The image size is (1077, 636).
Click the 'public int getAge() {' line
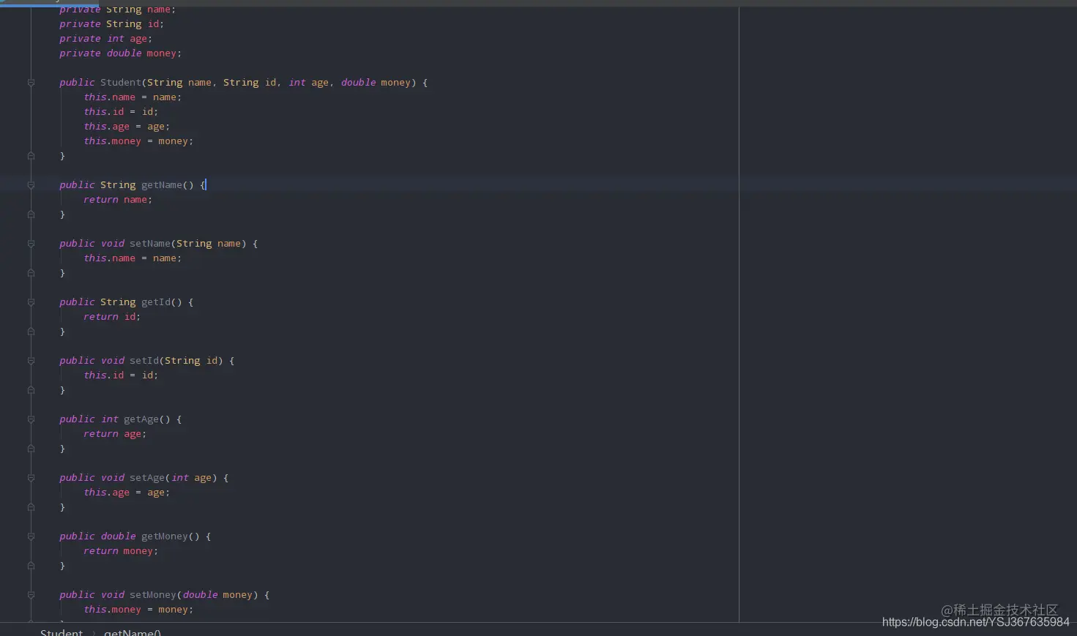pos(120,419)
